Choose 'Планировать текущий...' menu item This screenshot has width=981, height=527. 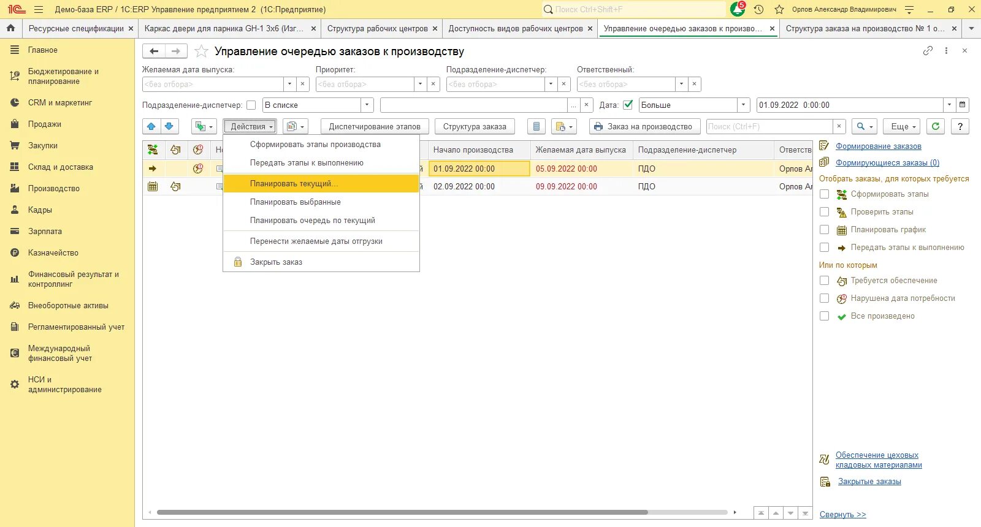coord(321,184)
